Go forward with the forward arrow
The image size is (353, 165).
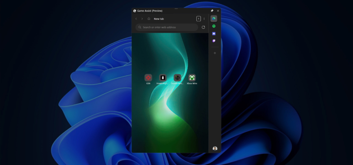(142, 19)
